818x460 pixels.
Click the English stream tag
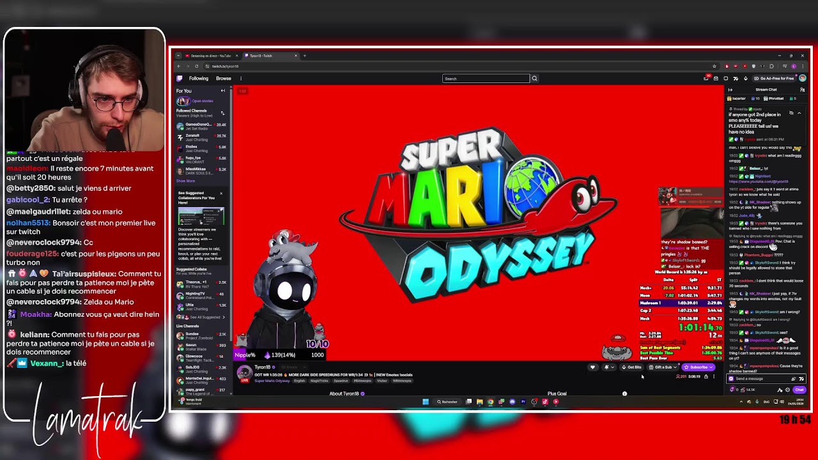point(300,381)
